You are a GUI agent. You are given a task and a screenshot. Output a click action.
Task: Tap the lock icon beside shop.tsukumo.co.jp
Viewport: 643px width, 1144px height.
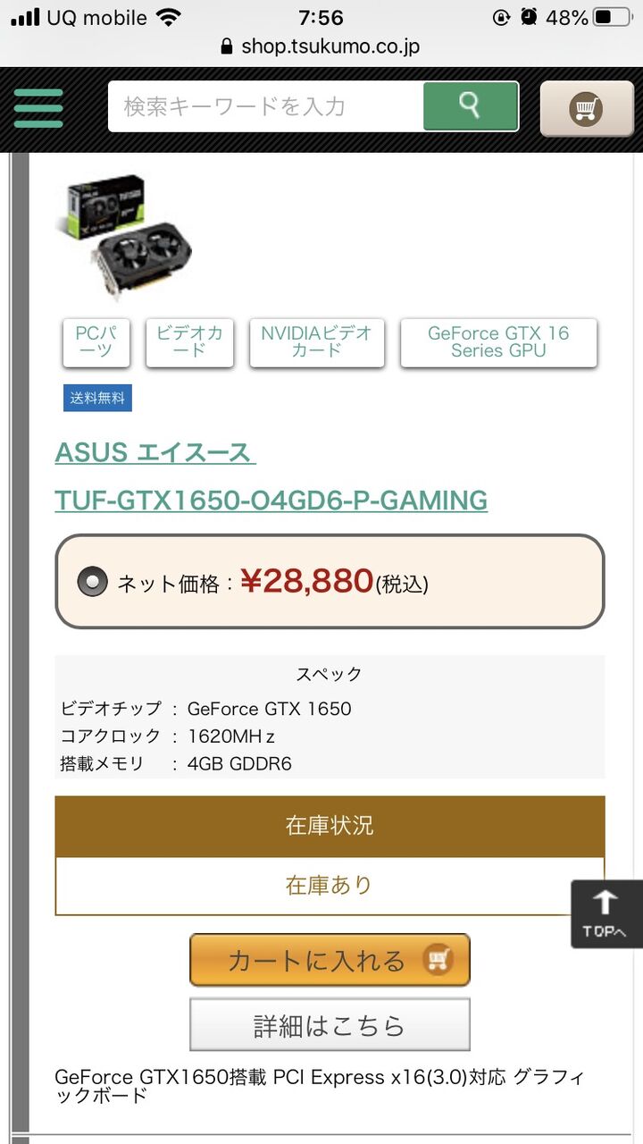pyautogui.click(x=227, y=46)
